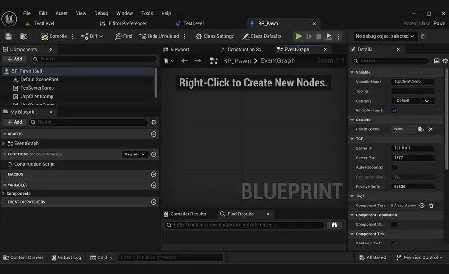The height and width of the screenshot is (274, 449).
Task: Remove all Component Tags trash icon
Action: pos(431,205)
